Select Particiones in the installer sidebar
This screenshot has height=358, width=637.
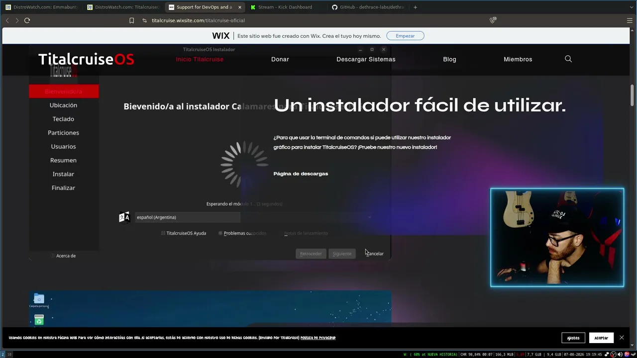tap(64, 133)
